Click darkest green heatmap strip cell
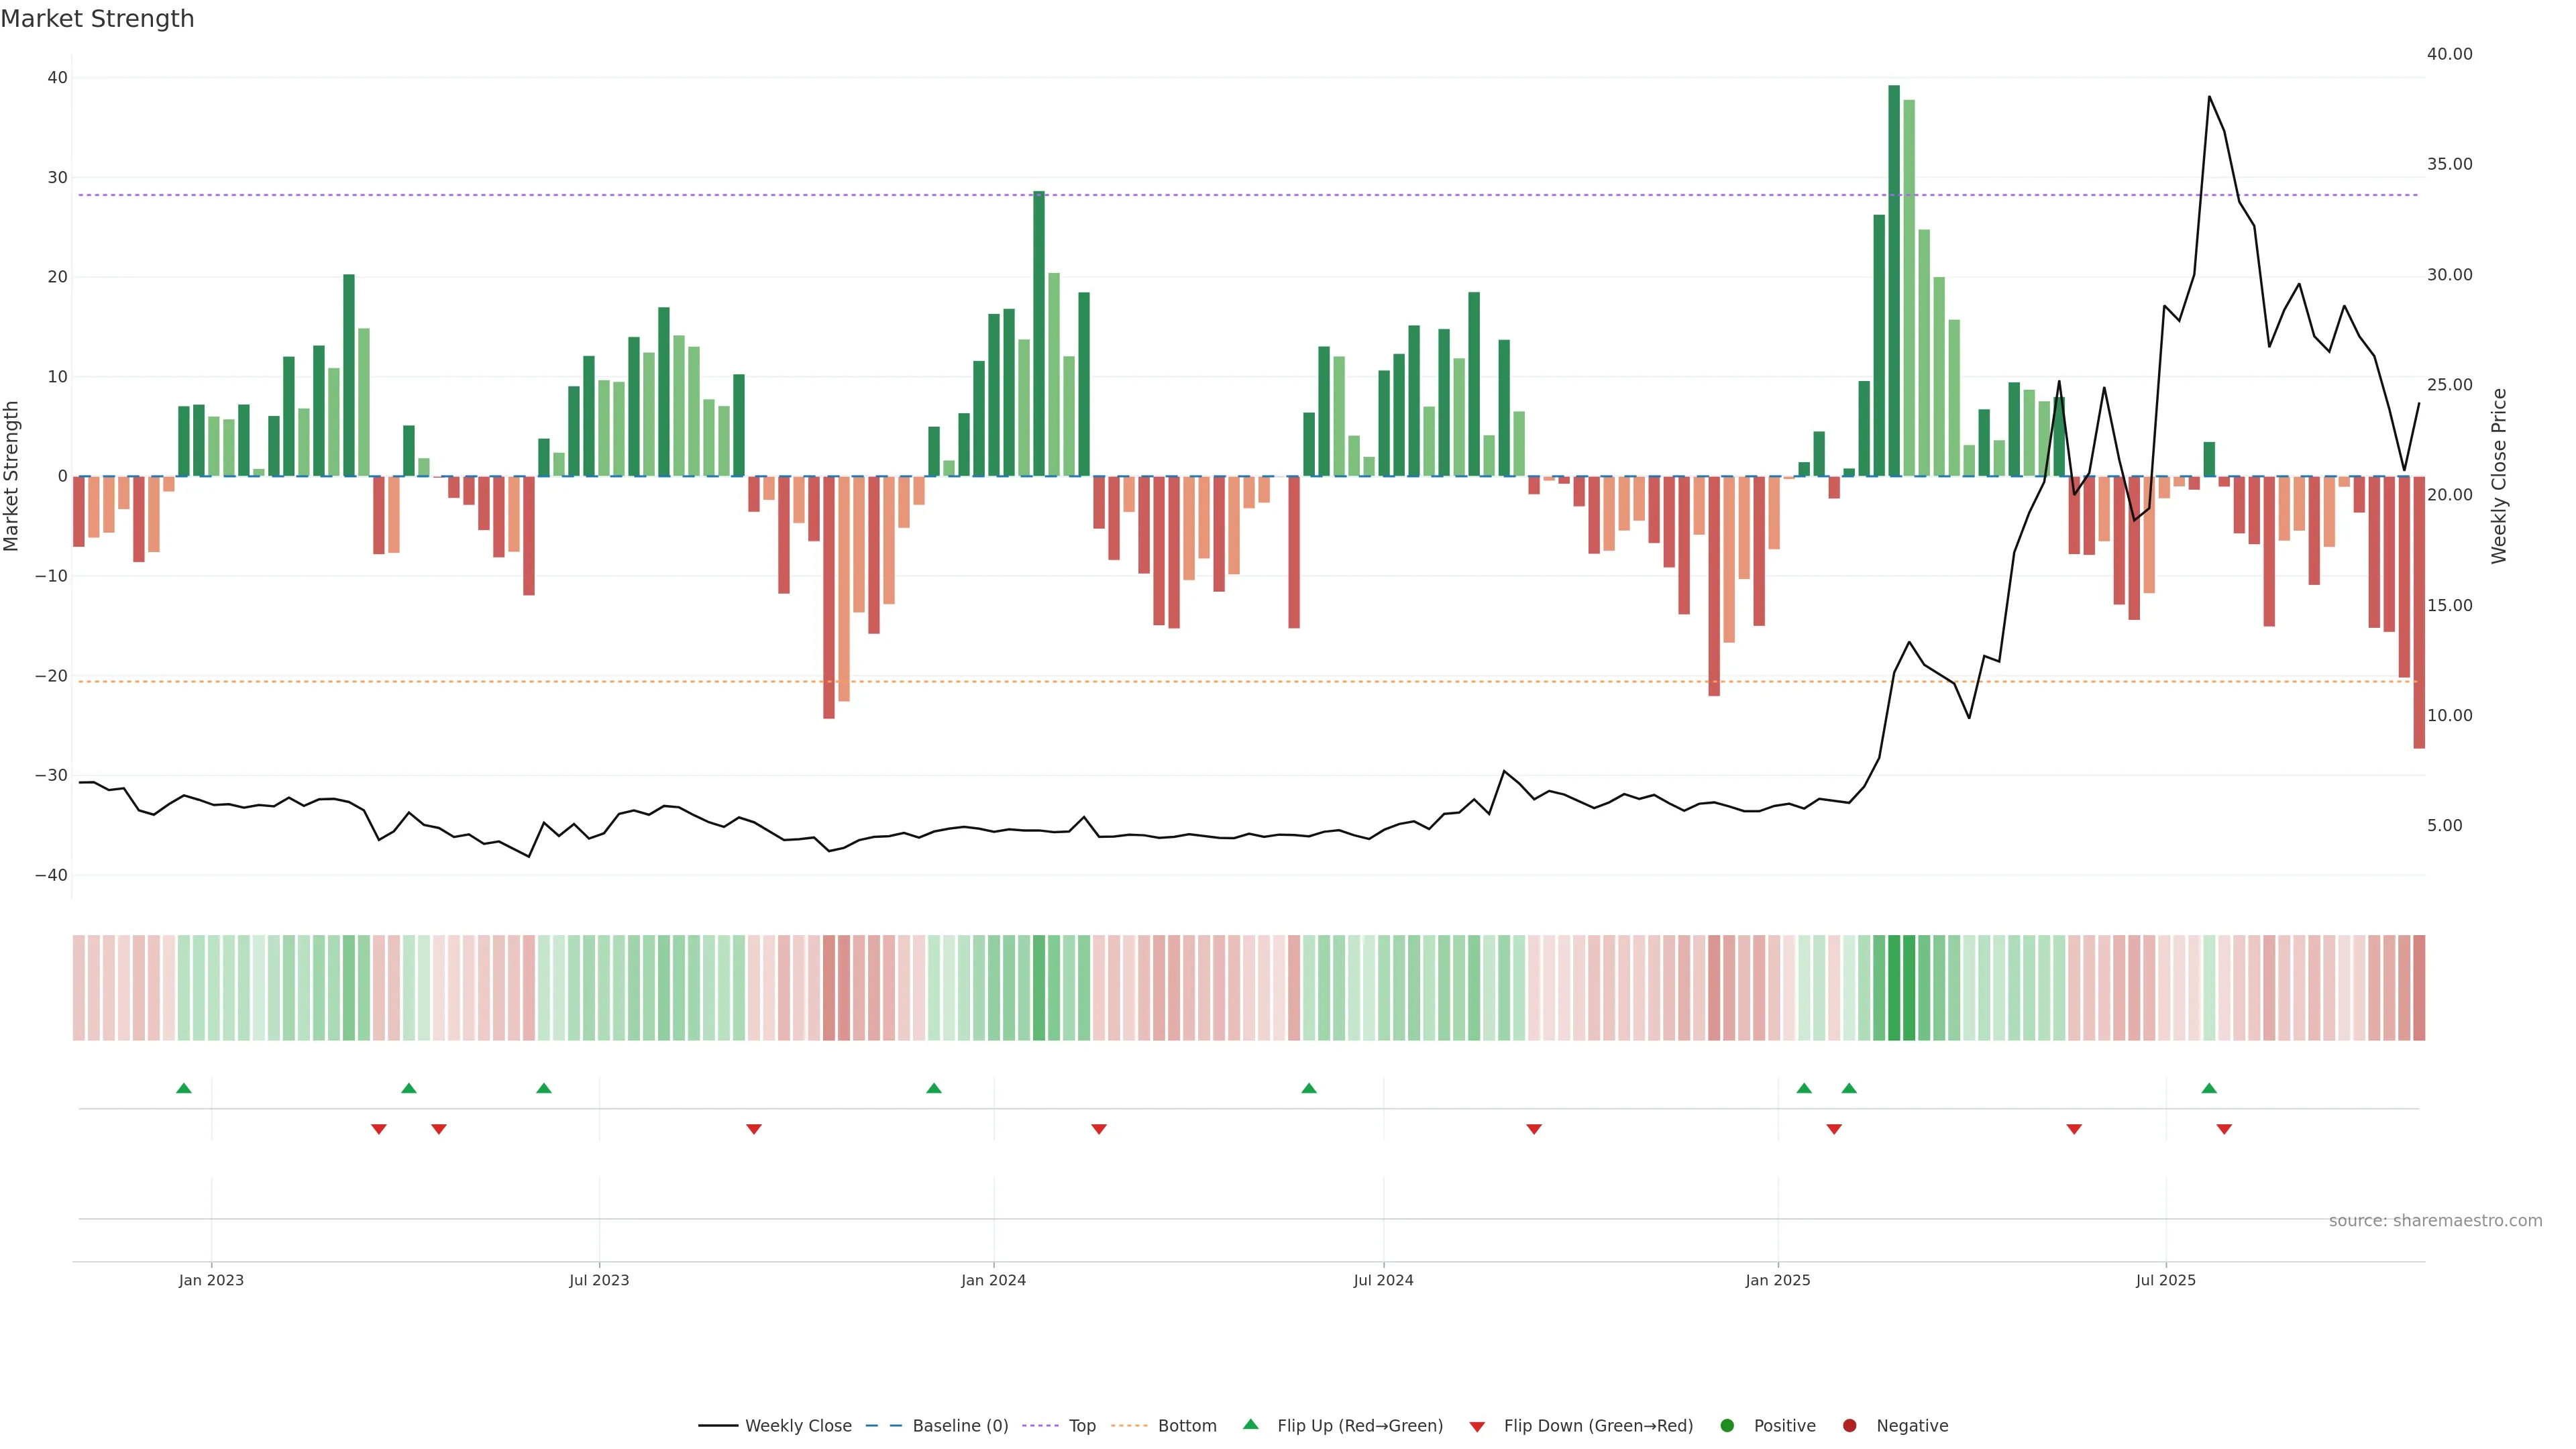Image resolution: width=2576 pixels, height=1449 pixels. [x=1894, y=988]
